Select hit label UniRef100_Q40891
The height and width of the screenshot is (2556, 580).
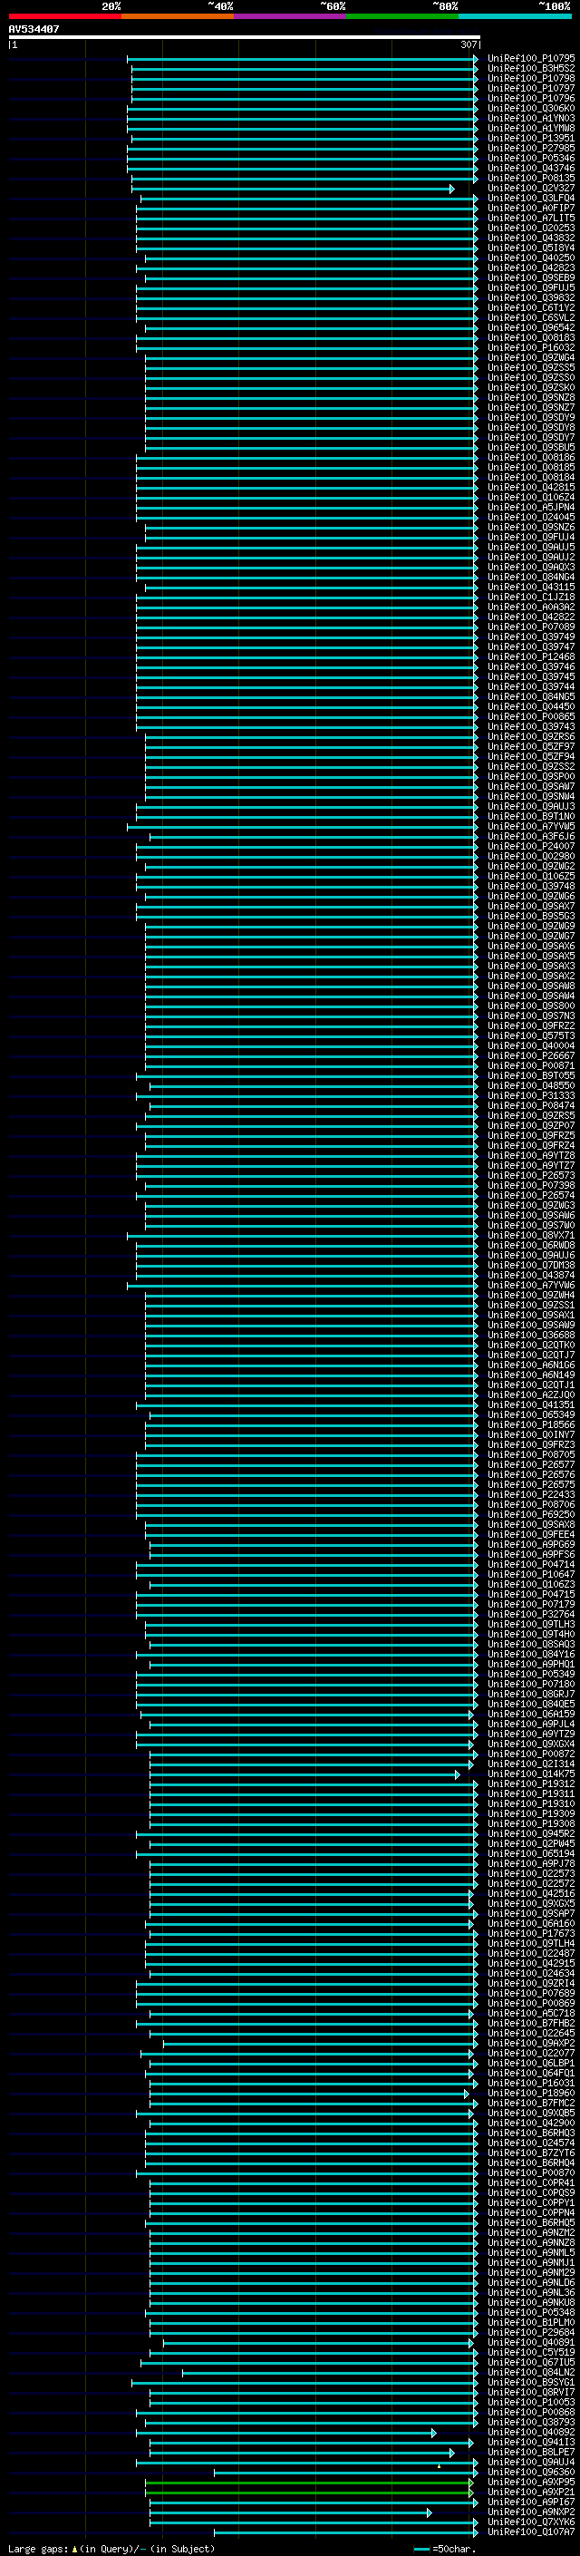[x=530, y=2342]
